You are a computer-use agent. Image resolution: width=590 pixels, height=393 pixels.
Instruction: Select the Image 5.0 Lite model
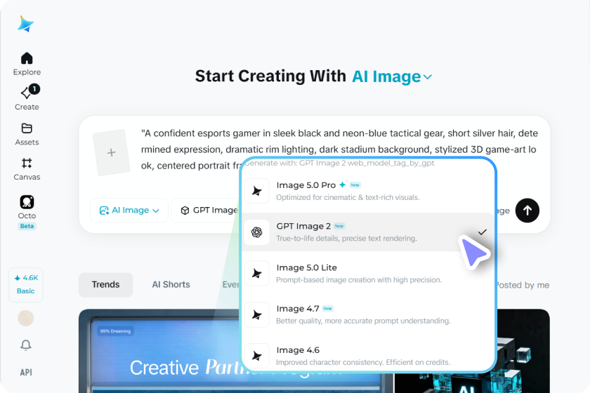click(x=367, y=274)
